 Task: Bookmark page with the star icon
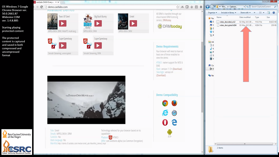click(x=178, y=7)
